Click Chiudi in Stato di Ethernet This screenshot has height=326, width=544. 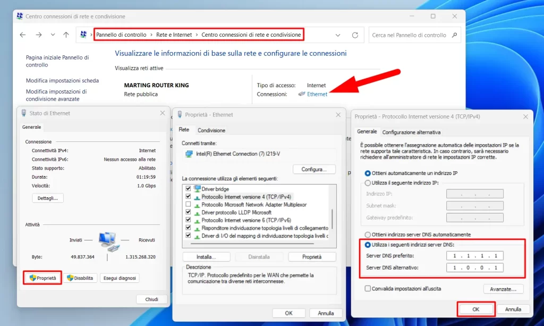point(151,299)
